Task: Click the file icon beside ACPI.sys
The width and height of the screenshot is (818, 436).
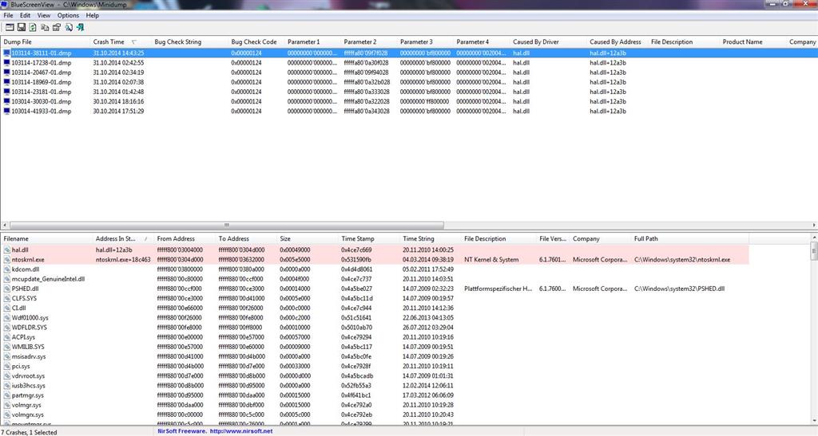Action: [6, 337]
